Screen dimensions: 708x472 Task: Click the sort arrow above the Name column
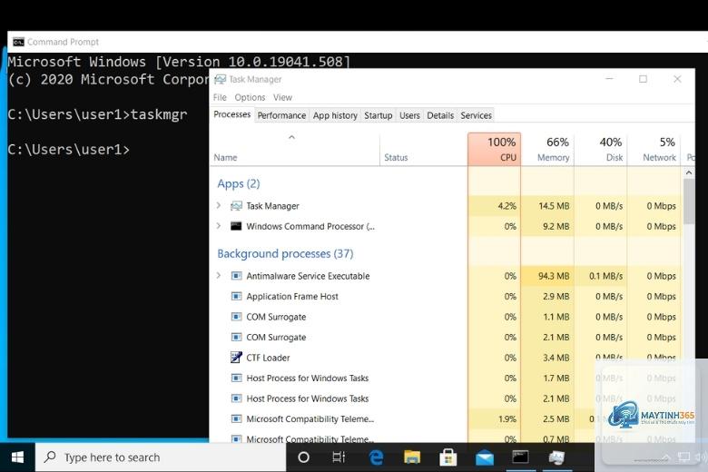pos(291,137)
